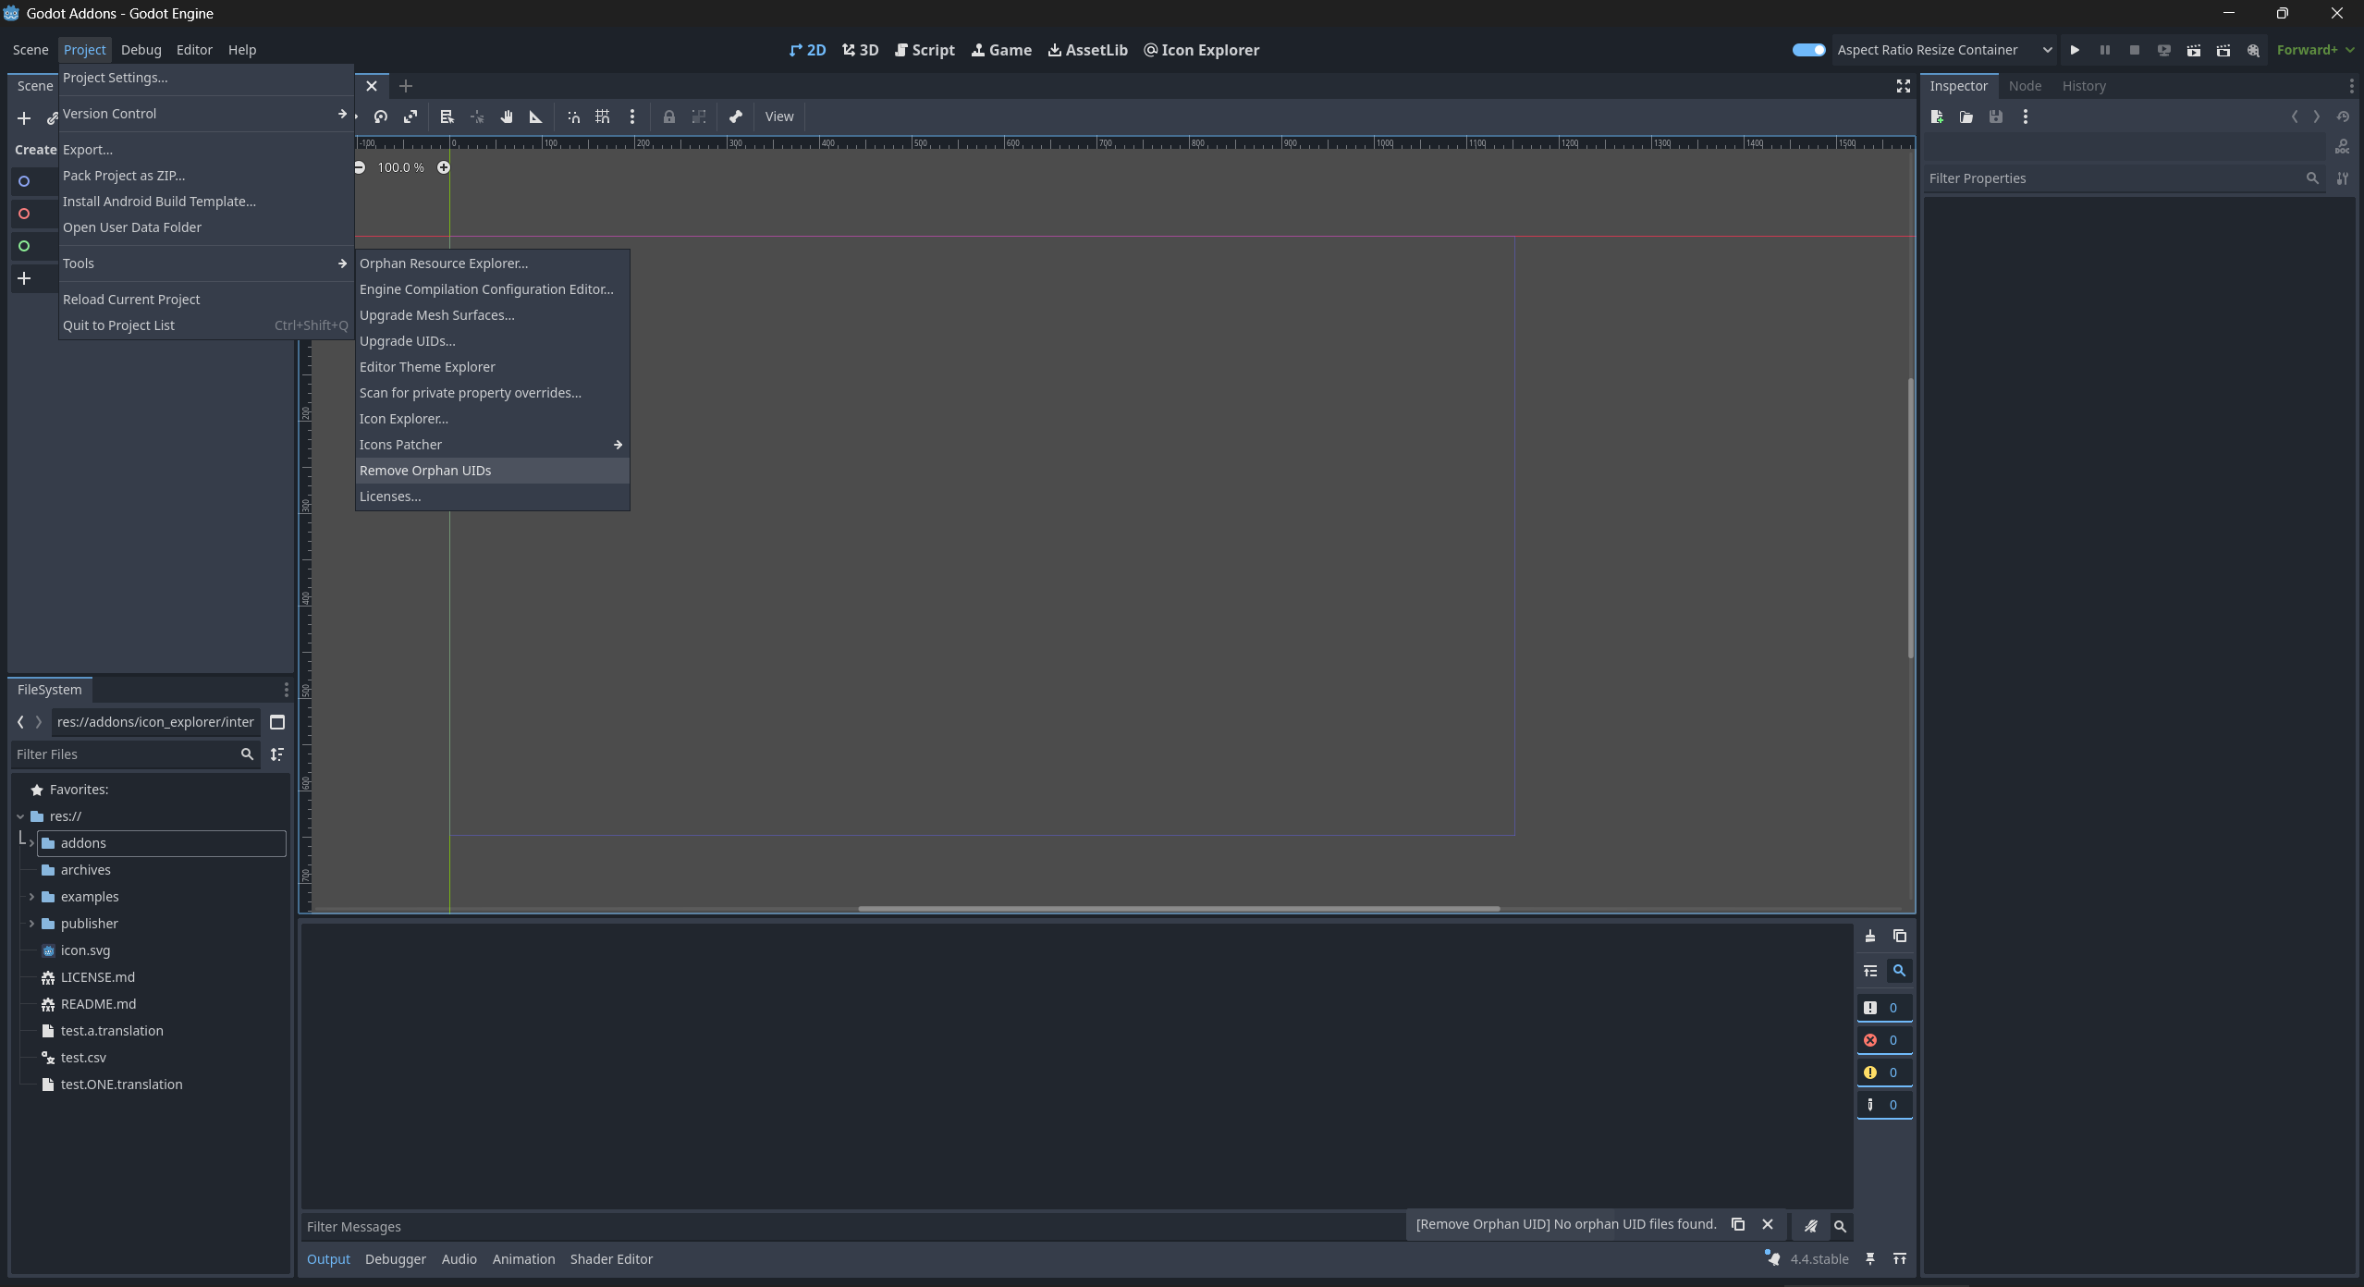Expand the examples folder
Viewport: 2364px width, 1287px height.
tap(31, 897)
